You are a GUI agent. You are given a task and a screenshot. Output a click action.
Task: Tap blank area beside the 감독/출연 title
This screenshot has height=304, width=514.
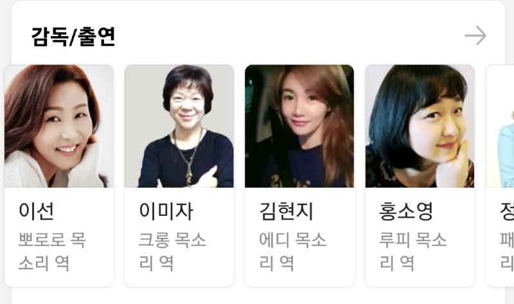tap(288, 36)
